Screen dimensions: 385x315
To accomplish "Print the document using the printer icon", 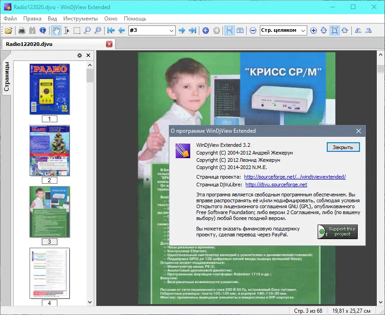I will point(22,30).
